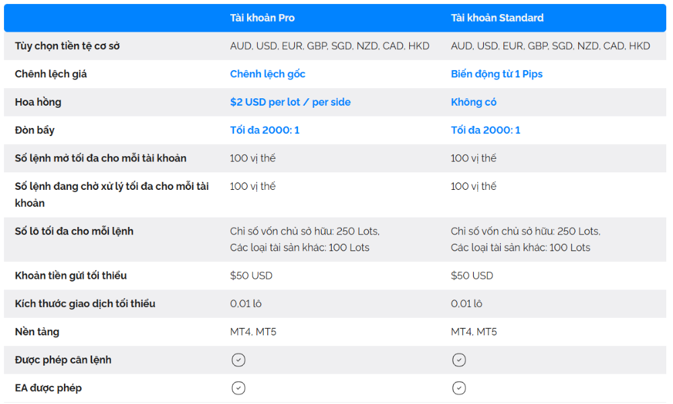Click the Tùy chọn tiền tệ cơ sở row label
Viewport: 673px width, 404px height.
(x=67, y=46)
